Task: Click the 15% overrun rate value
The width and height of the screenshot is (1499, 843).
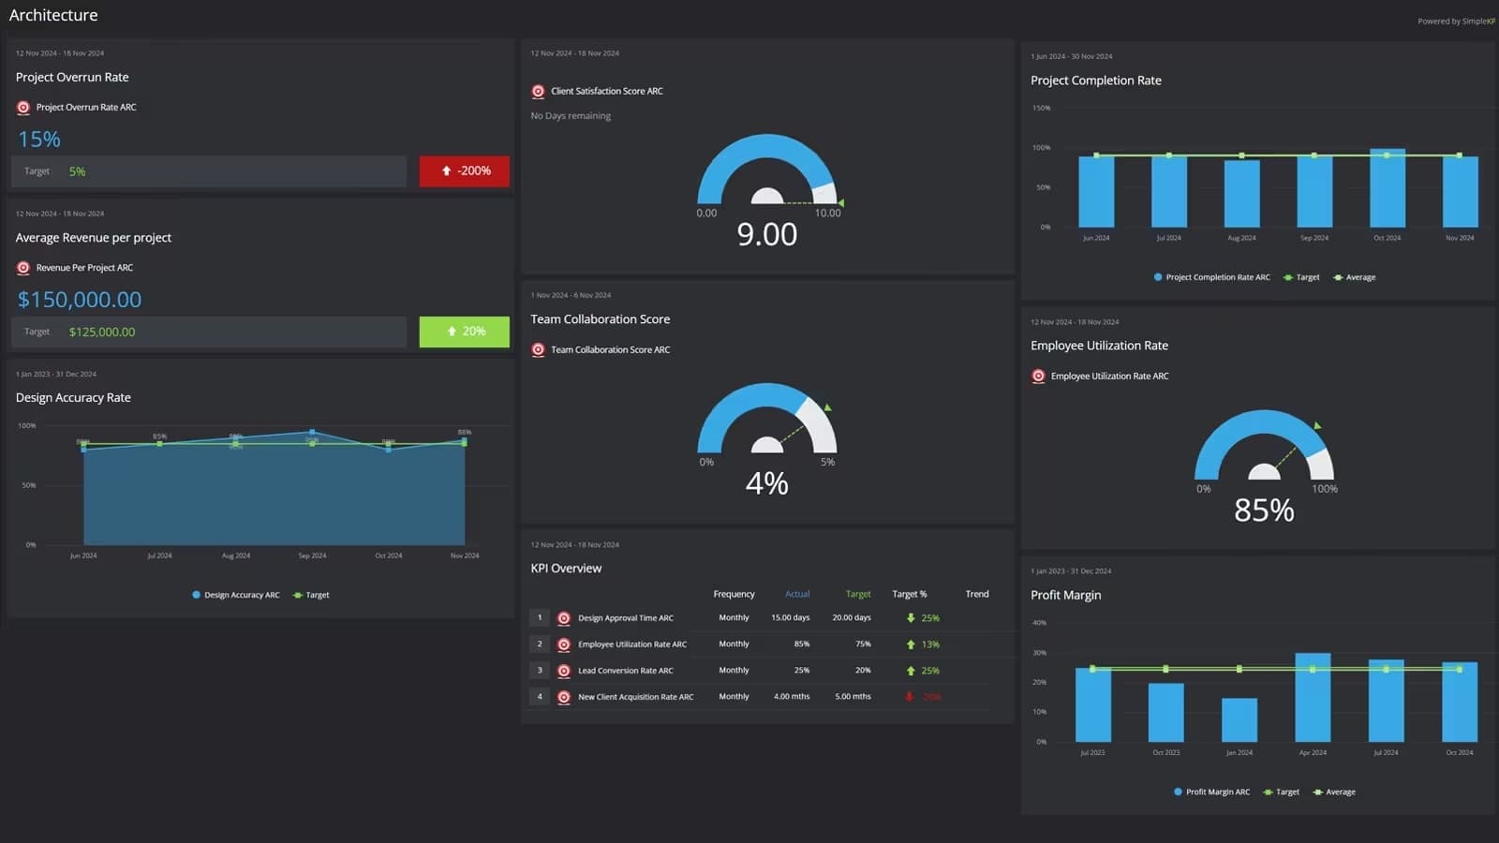Action: [39, 140]
